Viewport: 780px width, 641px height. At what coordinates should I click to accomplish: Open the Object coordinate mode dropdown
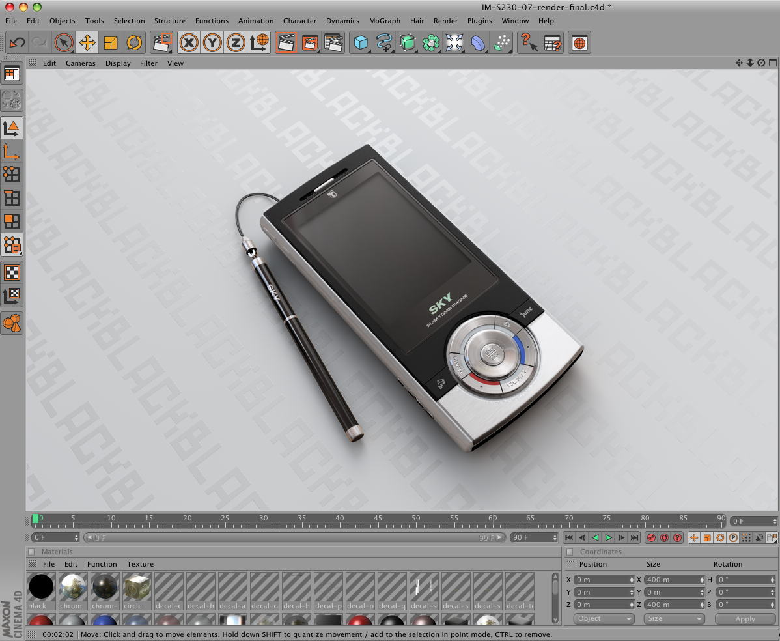coord(604,619)
